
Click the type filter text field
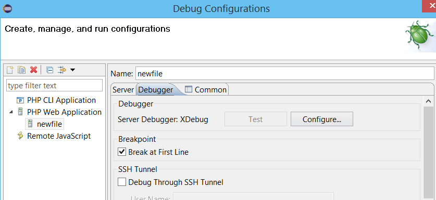click(55, 85)
